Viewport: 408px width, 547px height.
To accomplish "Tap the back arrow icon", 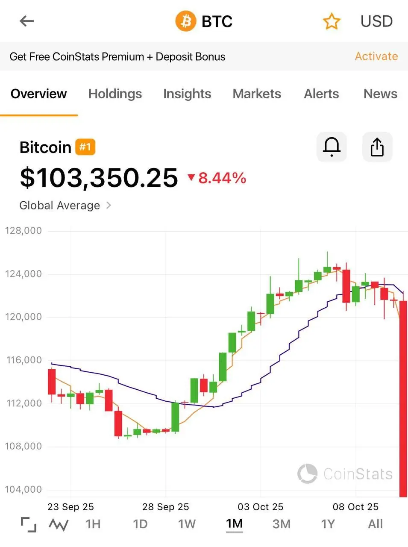I will (26, 21).
